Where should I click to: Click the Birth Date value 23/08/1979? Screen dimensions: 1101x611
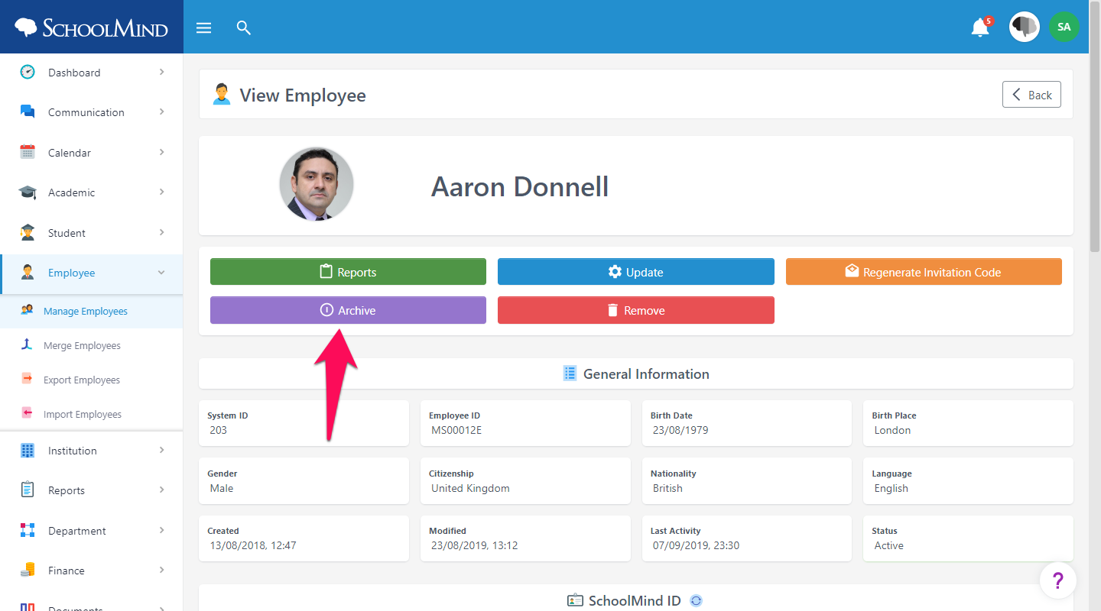click(680, 430)
